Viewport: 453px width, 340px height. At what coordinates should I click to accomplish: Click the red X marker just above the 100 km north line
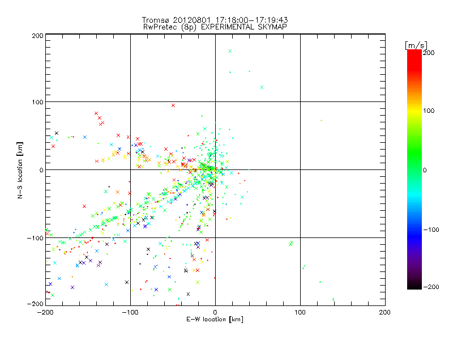tap(173, 105)
